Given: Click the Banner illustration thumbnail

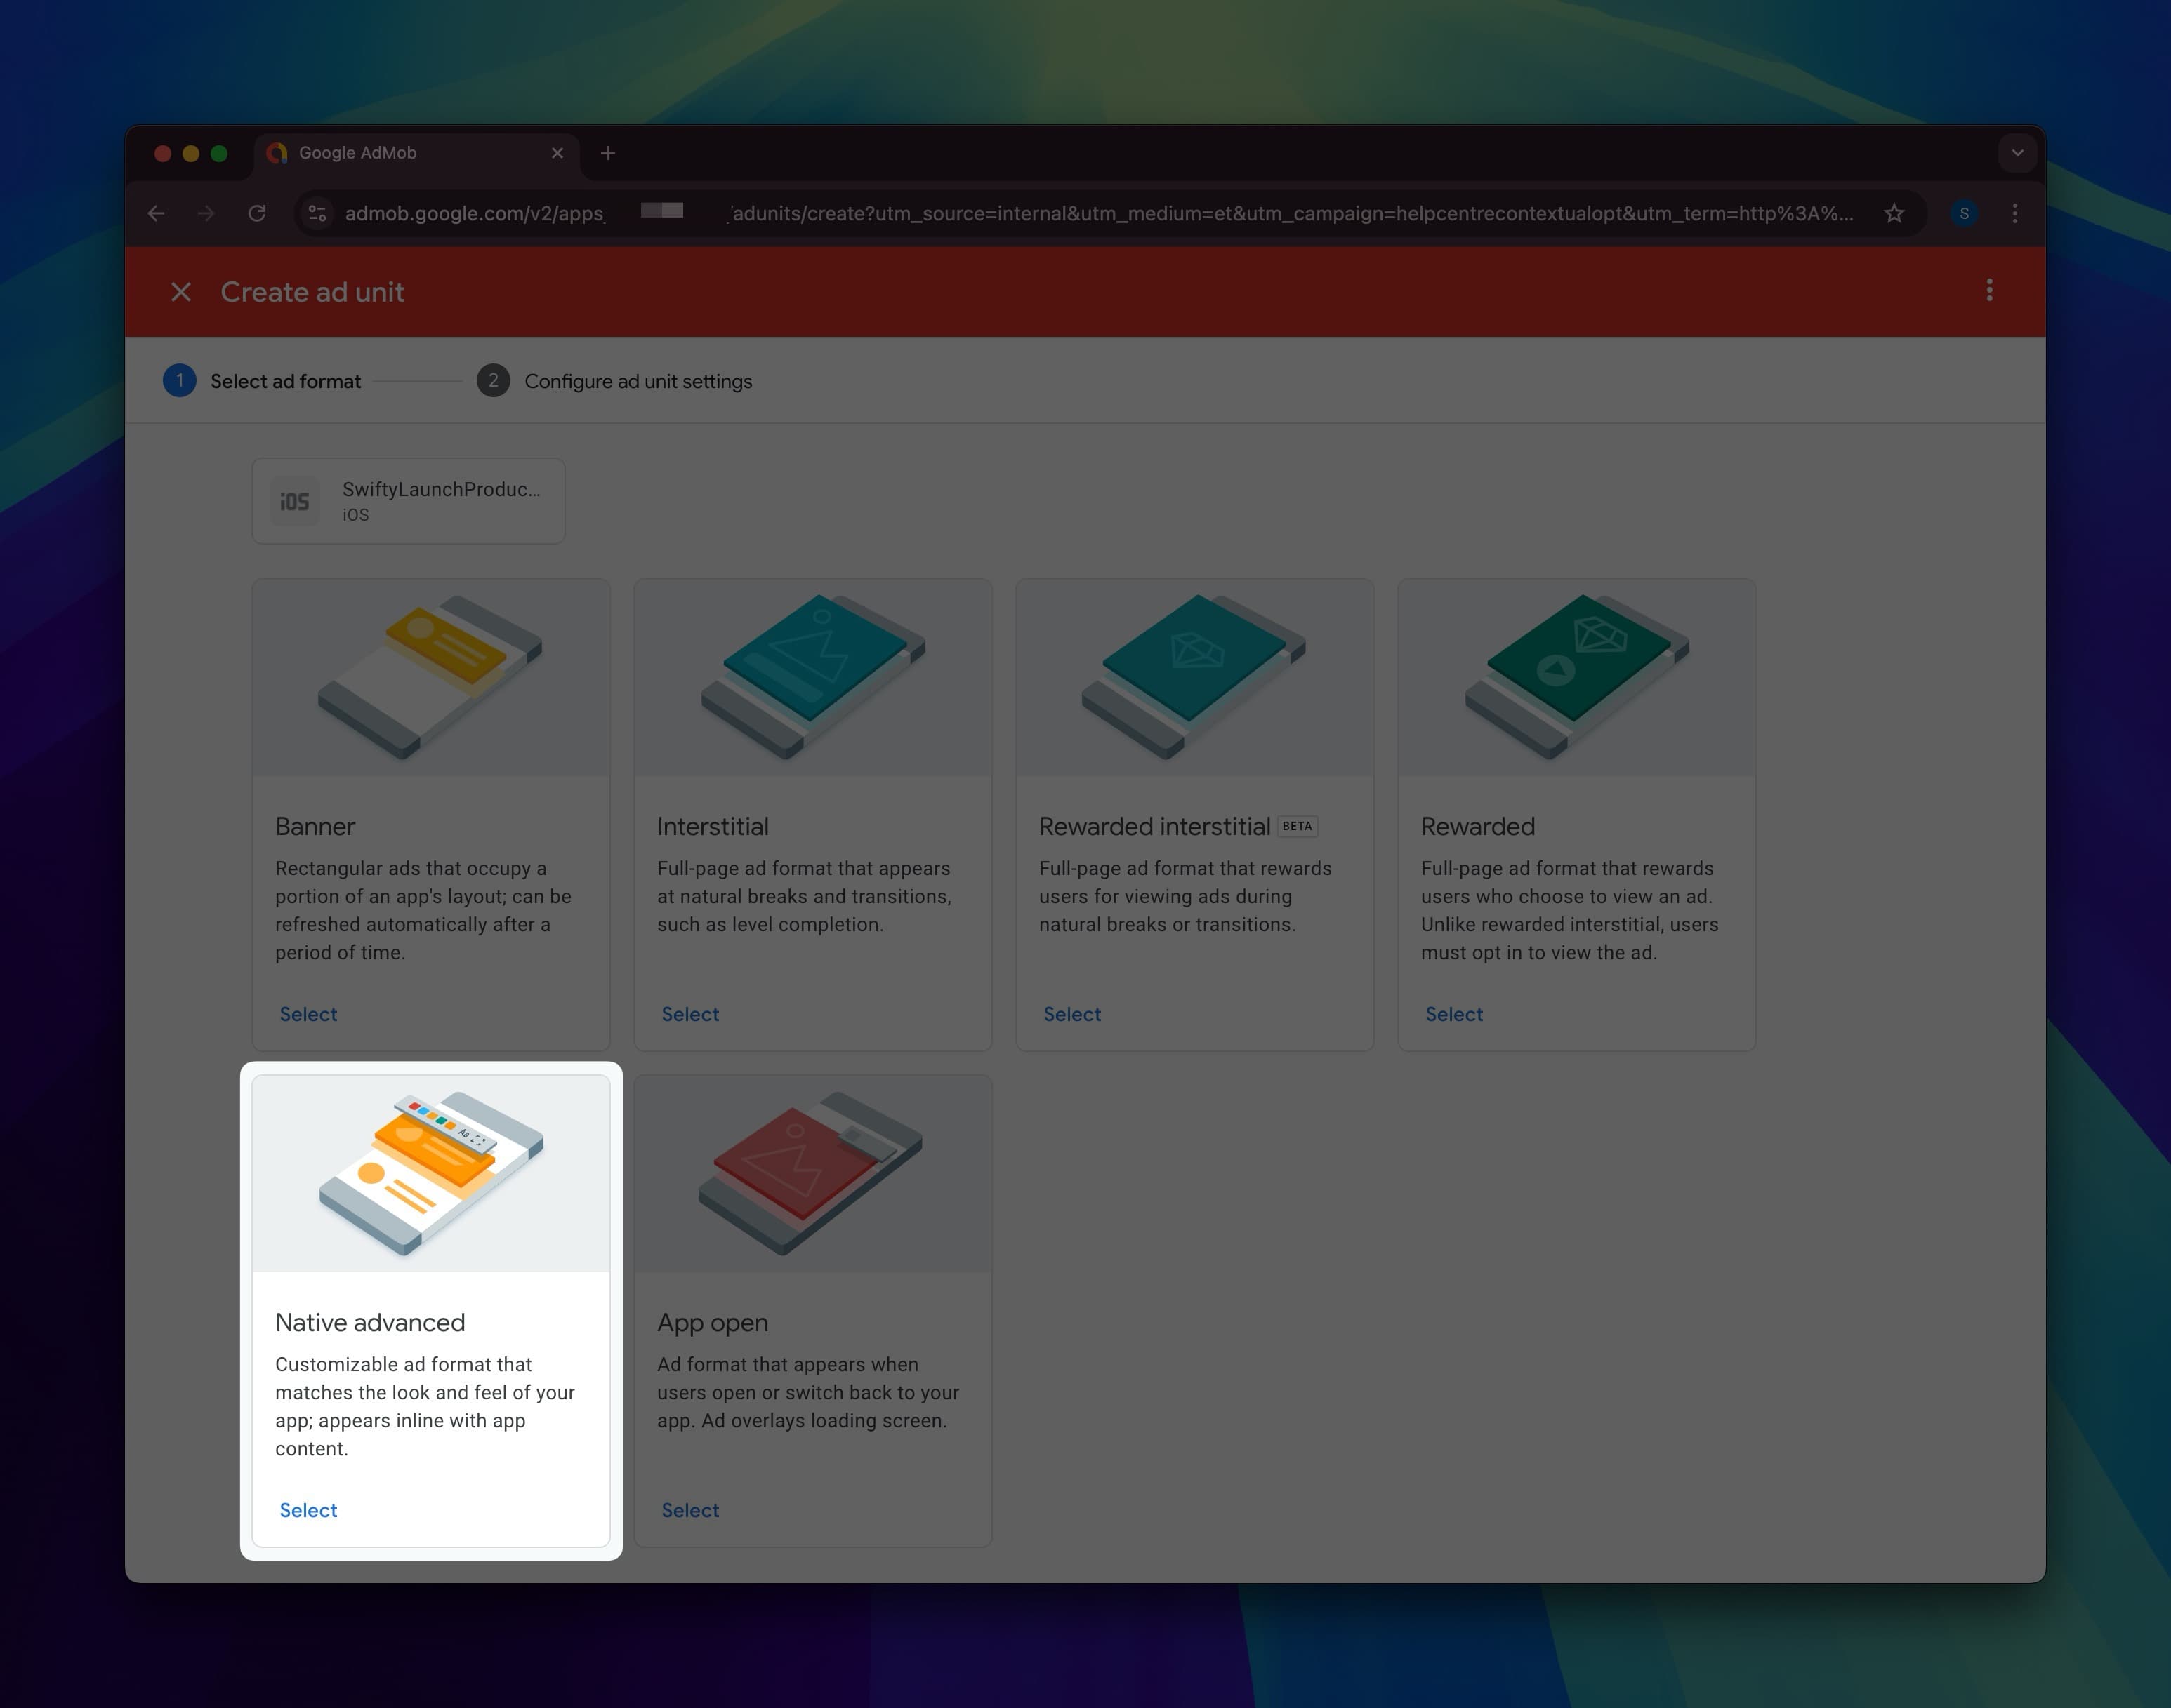Looking at the screenshot, I should pyautogui.click(x=431, y=678).
